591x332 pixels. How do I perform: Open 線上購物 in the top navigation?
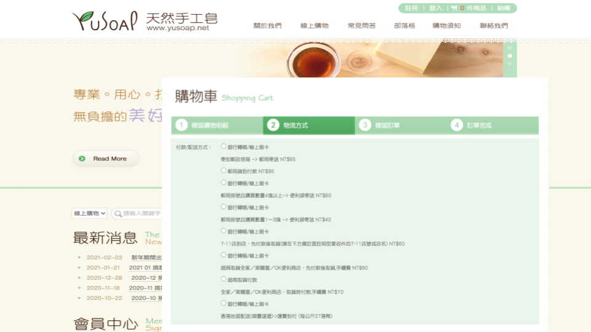tap(314, 26)
